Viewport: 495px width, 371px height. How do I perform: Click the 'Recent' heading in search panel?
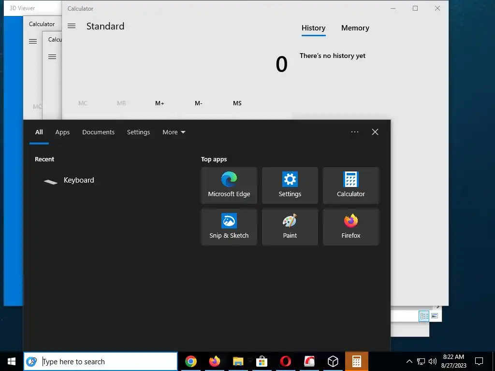[44, 159]
